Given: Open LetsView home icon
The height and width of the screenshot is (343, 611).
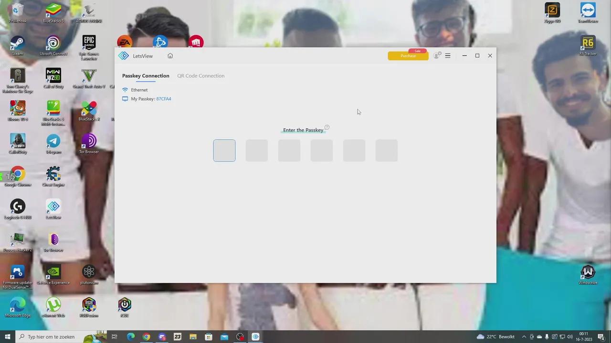Looking at the screenshot, I should click(x=170, y=56).
